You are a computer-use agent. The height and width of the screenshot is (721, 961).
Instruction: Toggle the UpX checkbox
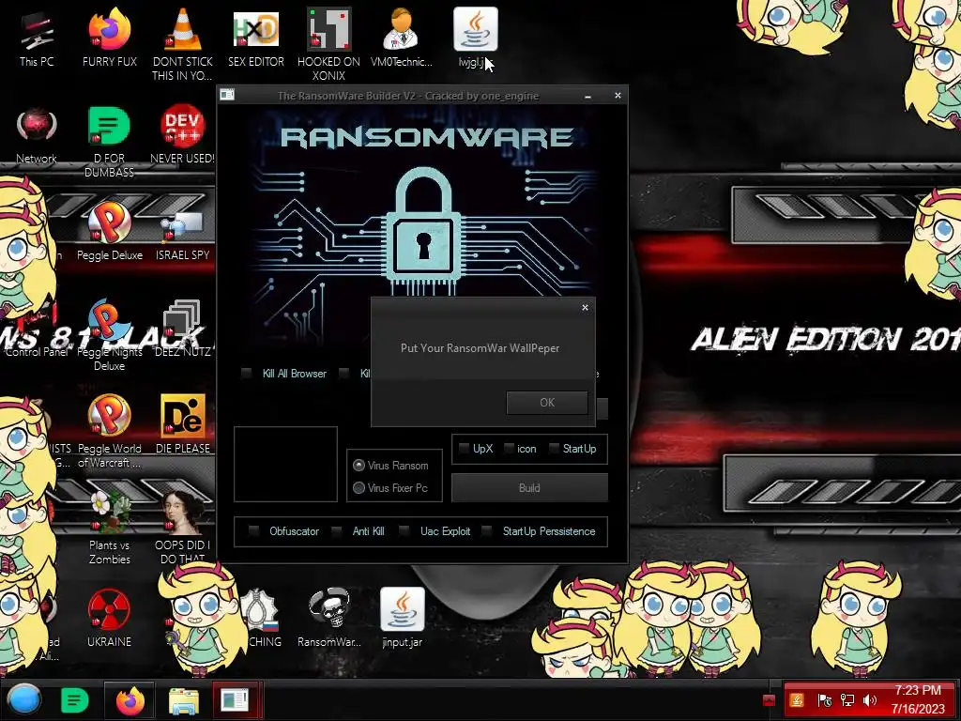[464, 449]
